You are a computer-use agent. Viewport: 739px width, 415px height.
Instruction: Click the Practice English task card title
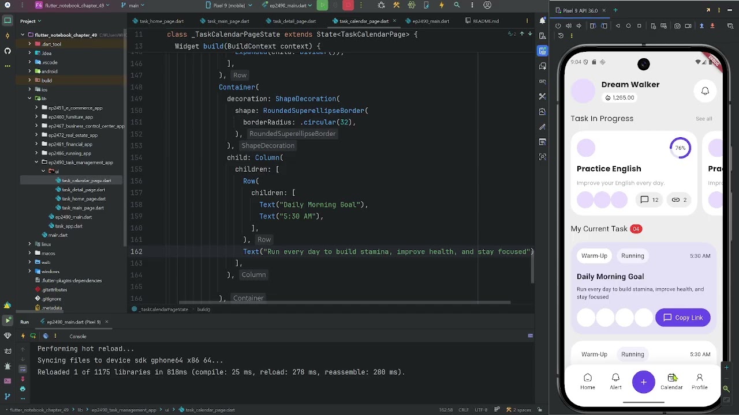point(609,169)
